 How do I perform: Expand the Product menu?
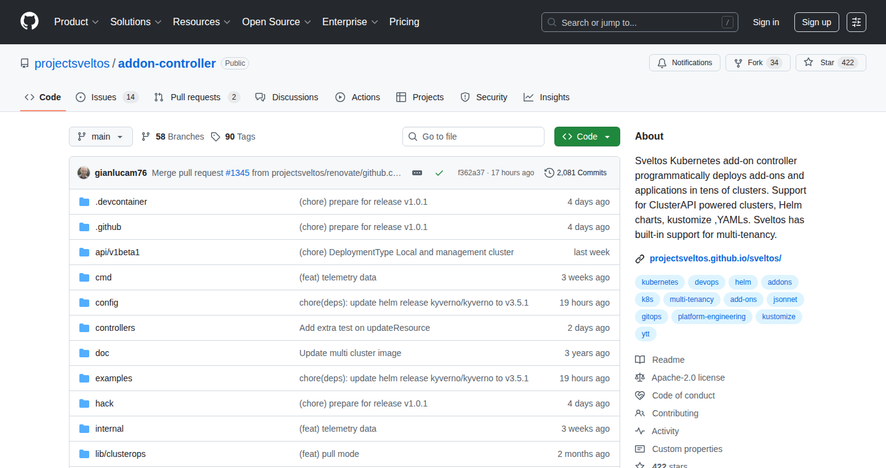(76, 22)
